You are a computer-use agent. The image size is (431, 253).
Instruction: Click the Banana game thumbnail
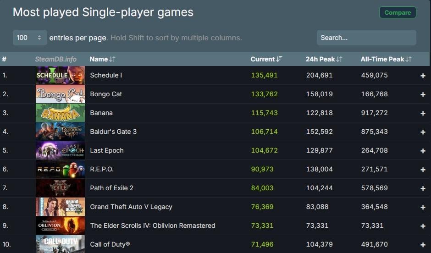click(x=60, y=113)
